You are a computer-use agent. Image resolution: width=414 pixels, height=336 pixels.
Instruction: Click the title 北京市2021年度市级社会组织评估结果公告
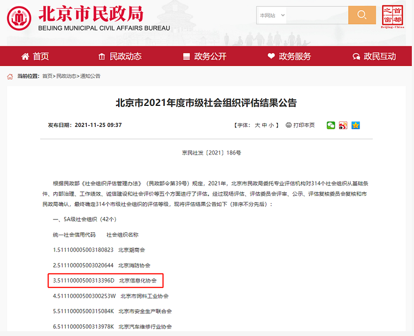(x=206, y=103)
